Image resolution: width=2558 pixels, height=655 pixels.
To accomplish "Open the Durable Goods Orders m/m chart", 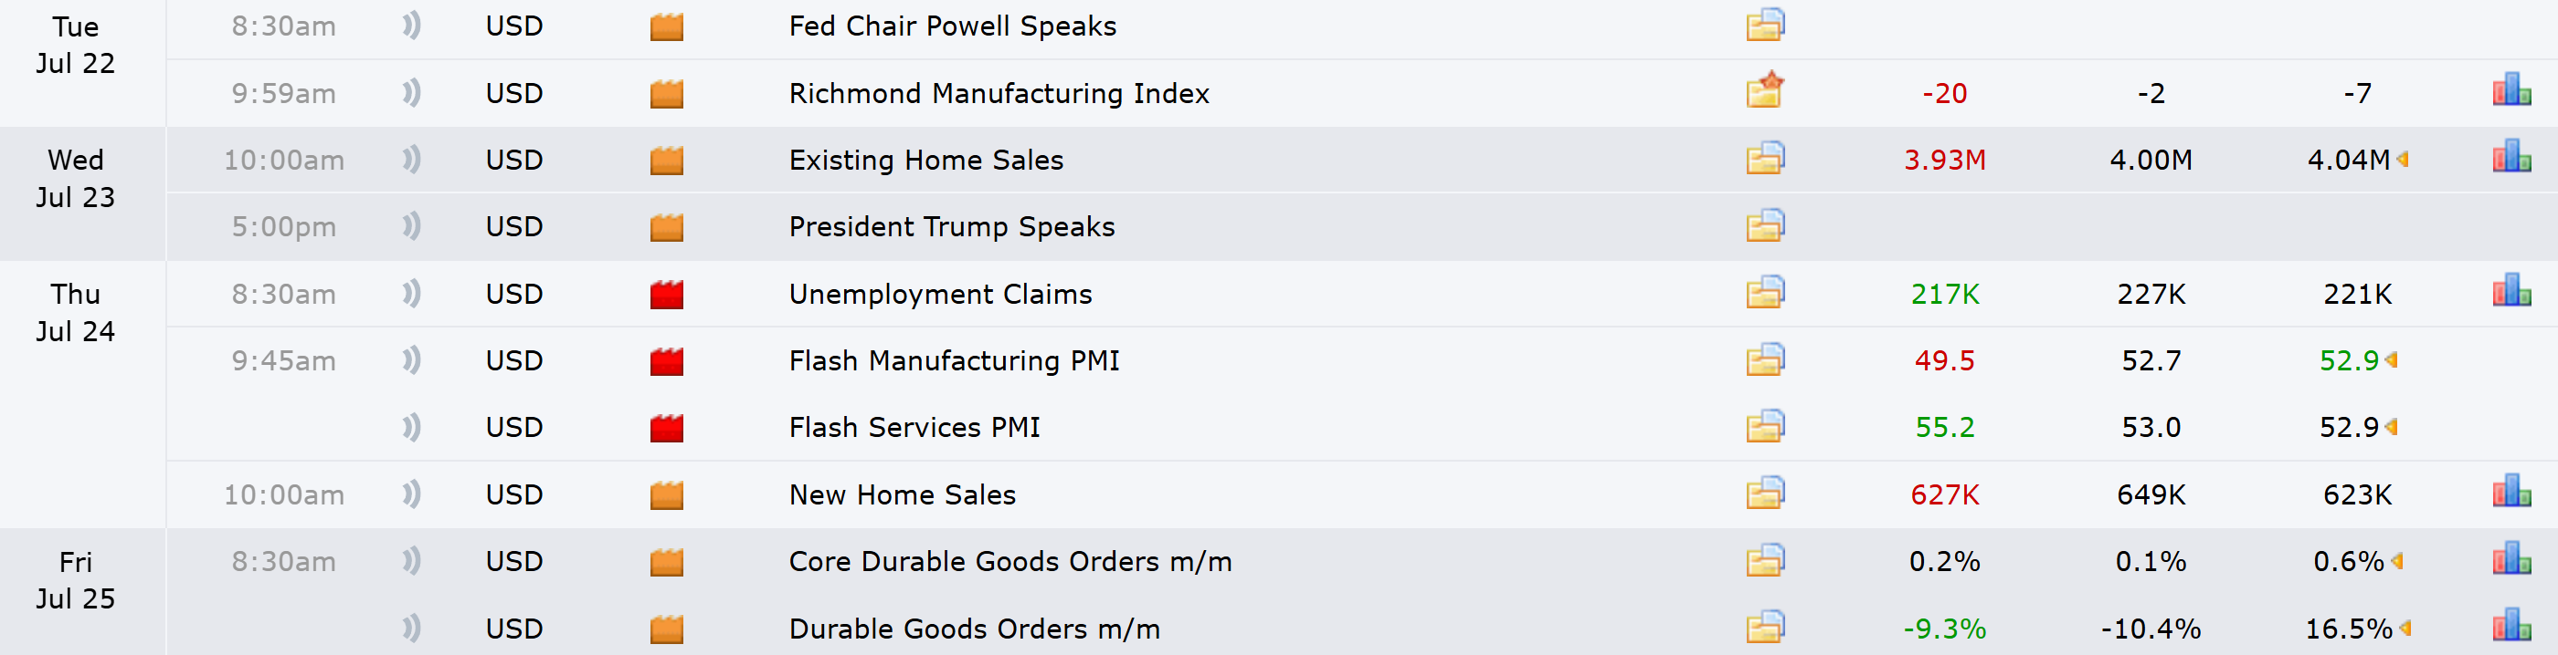I will pos(2510,626).
